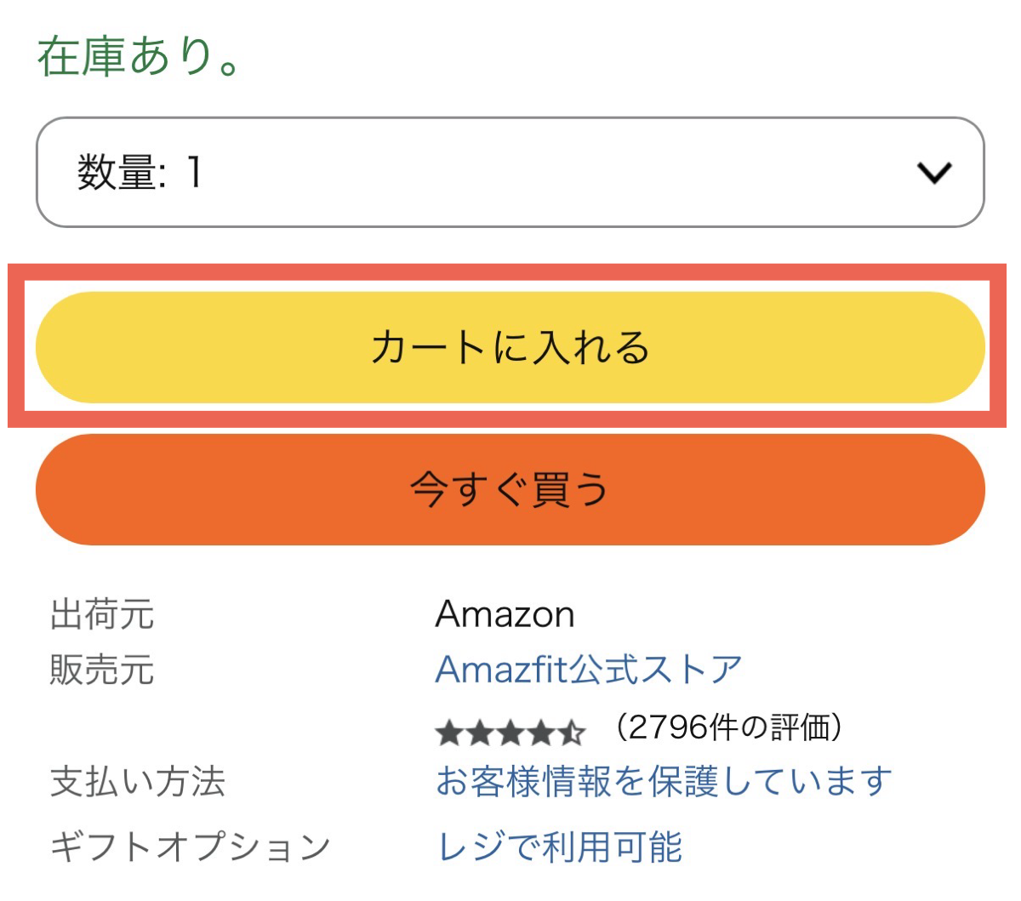
Task: Click the half-filled fifth rating star
Action: [x=573, y=732]
